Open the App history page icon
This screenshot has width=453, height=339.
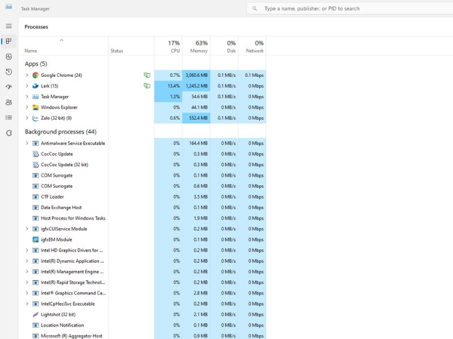pos(8,72)
